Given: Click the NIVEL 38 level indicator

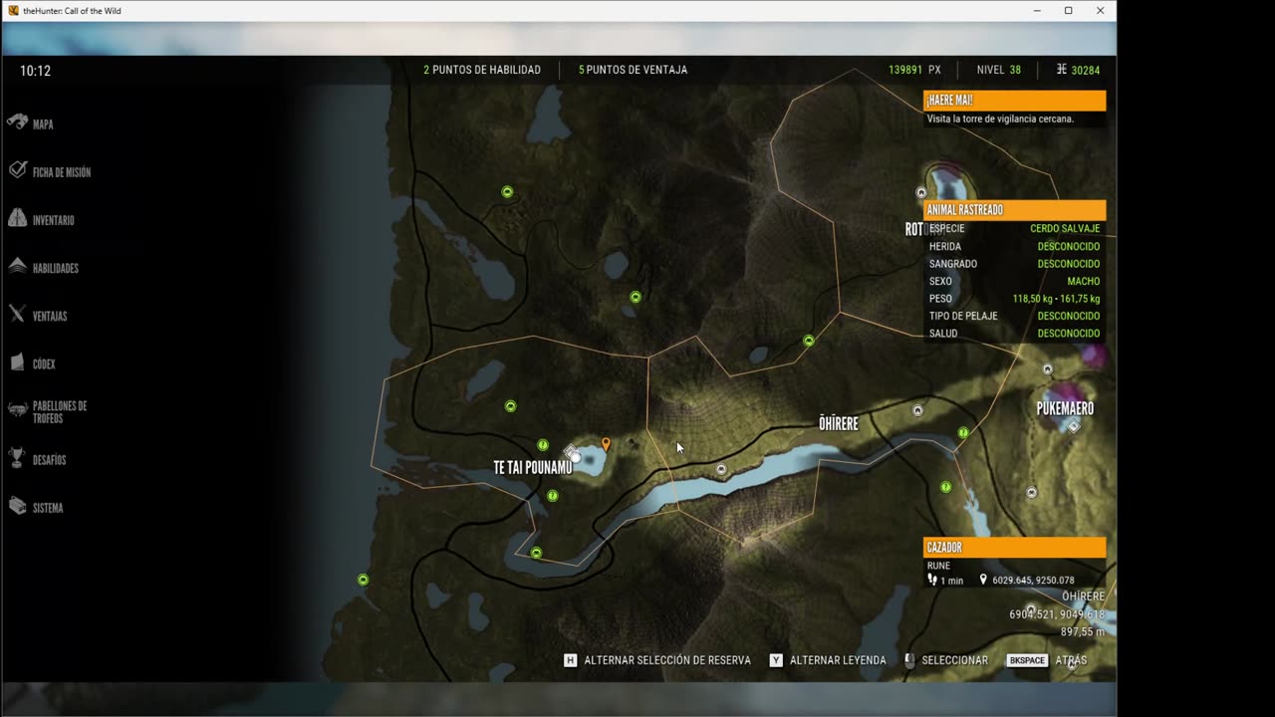Looking at the screenshot, I should pos(999,70).
